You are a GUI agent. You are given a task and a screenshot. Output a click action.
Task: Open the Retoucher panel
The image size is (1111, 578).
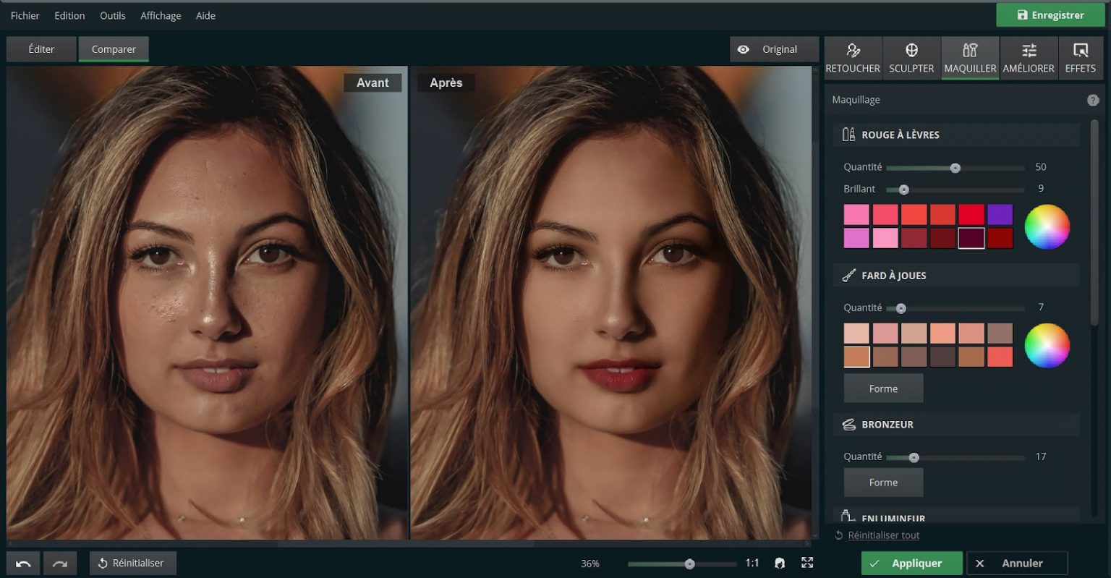[x=853, y=58]
